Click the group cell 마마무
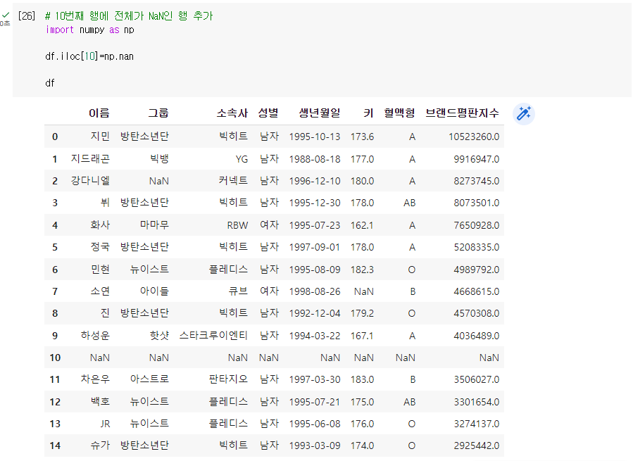This screenshot has height=461, width=633. point(154,225)
